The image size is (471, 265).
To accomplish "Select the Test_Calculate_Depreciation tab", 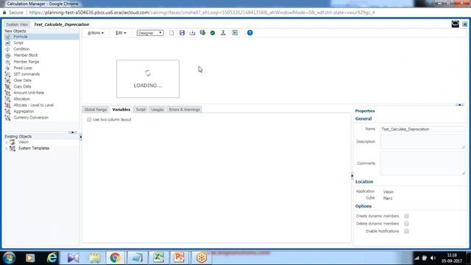I will tap(61, 24).
